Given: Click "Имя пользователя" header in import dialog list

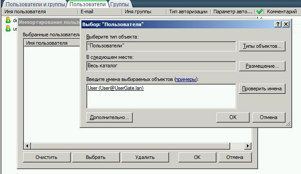Looking at the screenshot, I should [x=52, y=43].
